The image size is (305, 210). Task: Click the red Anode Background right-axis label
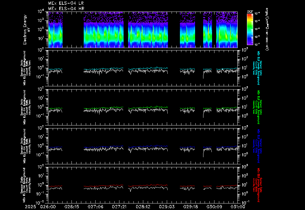coord(257,185)
